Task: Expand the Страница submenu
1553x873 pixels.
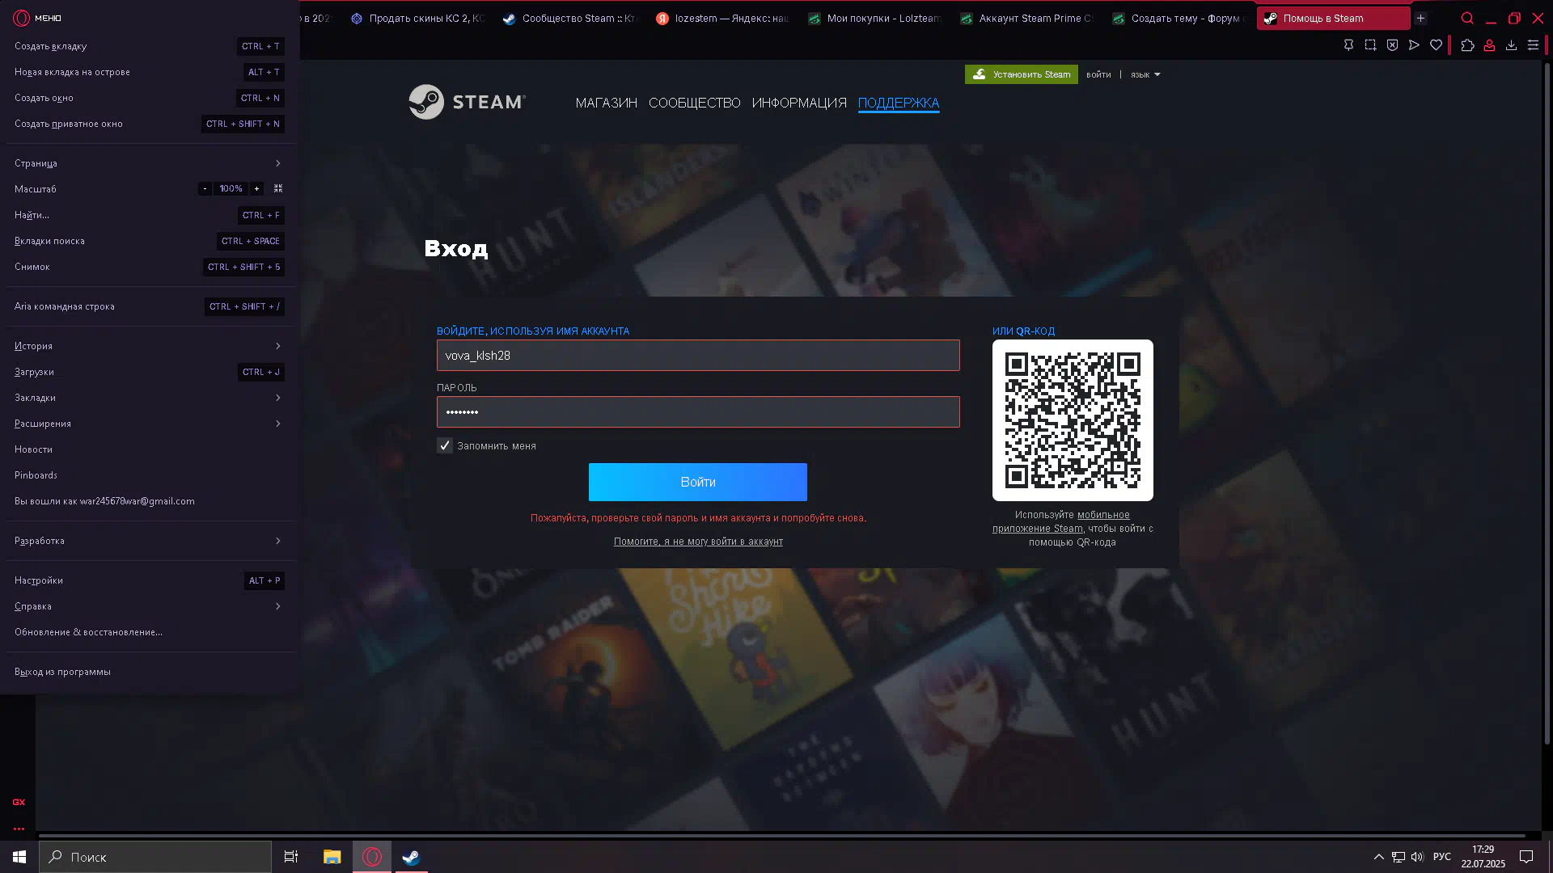Action: click(150, 163)
